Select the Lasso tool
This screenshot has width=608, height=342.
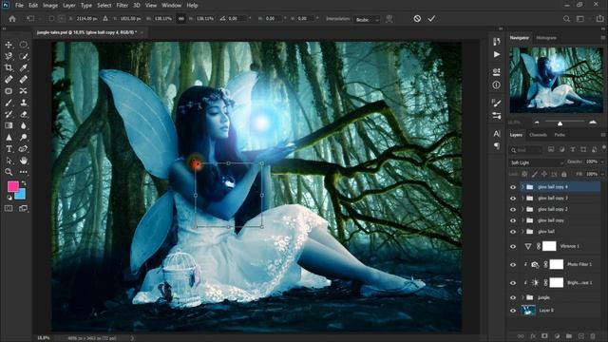click(x=9, y=56)
